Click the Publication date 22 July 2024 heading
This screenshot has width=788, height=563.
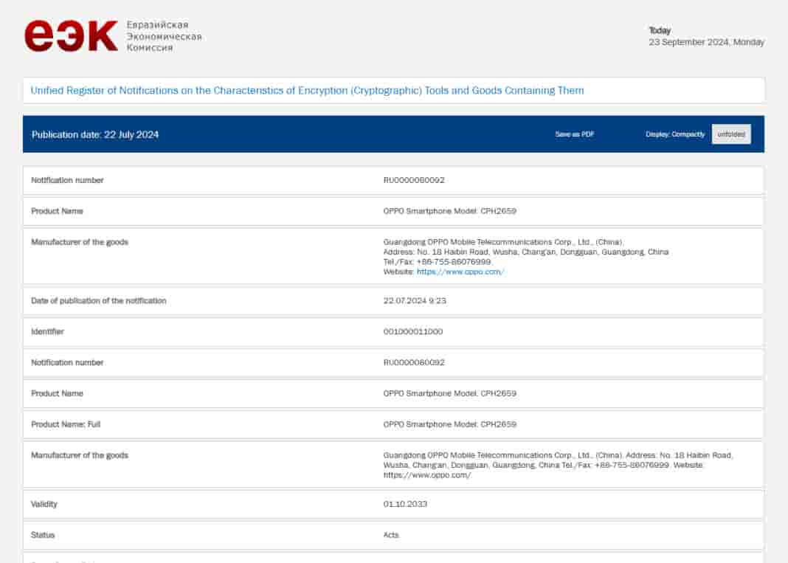point(95,134)
